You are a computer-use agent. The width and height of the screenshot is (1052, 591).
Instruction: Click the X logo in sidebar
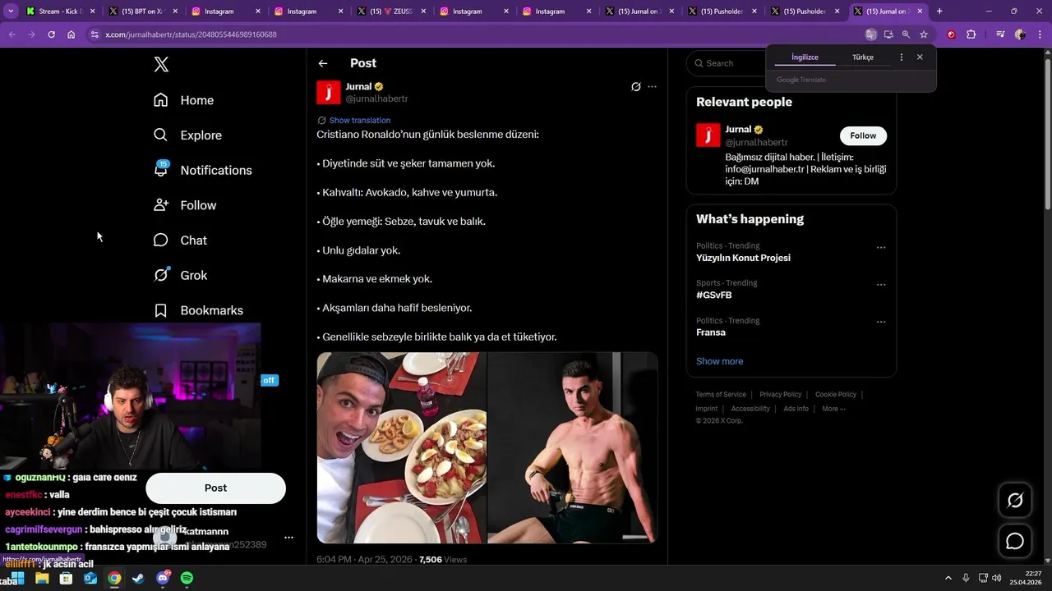click(161, 64)
